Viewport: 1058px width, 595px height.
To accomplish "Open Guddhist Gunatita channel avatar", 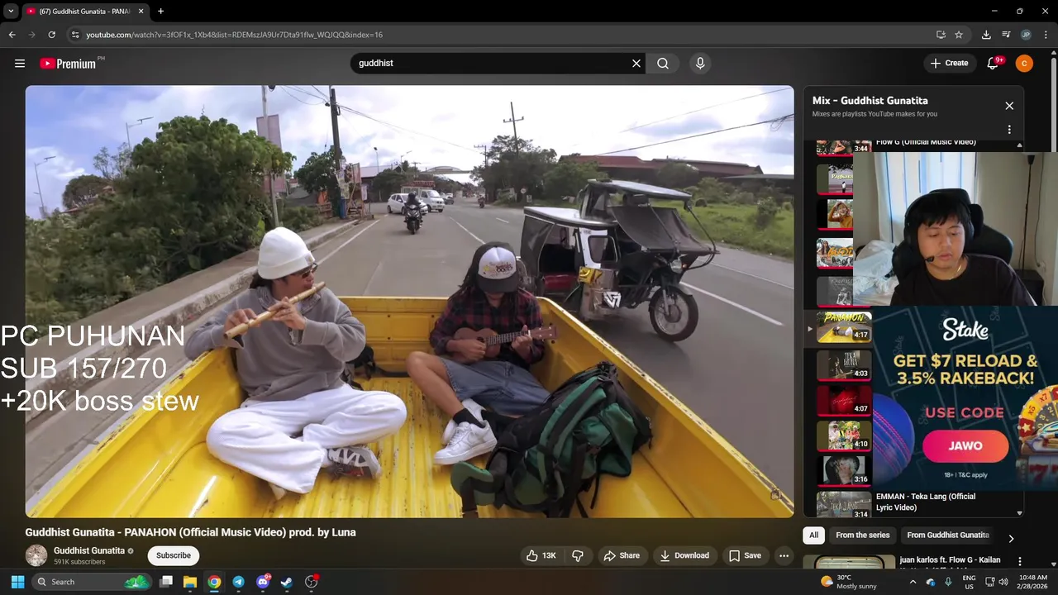I will pyautogui.click(x=36, y=555).
